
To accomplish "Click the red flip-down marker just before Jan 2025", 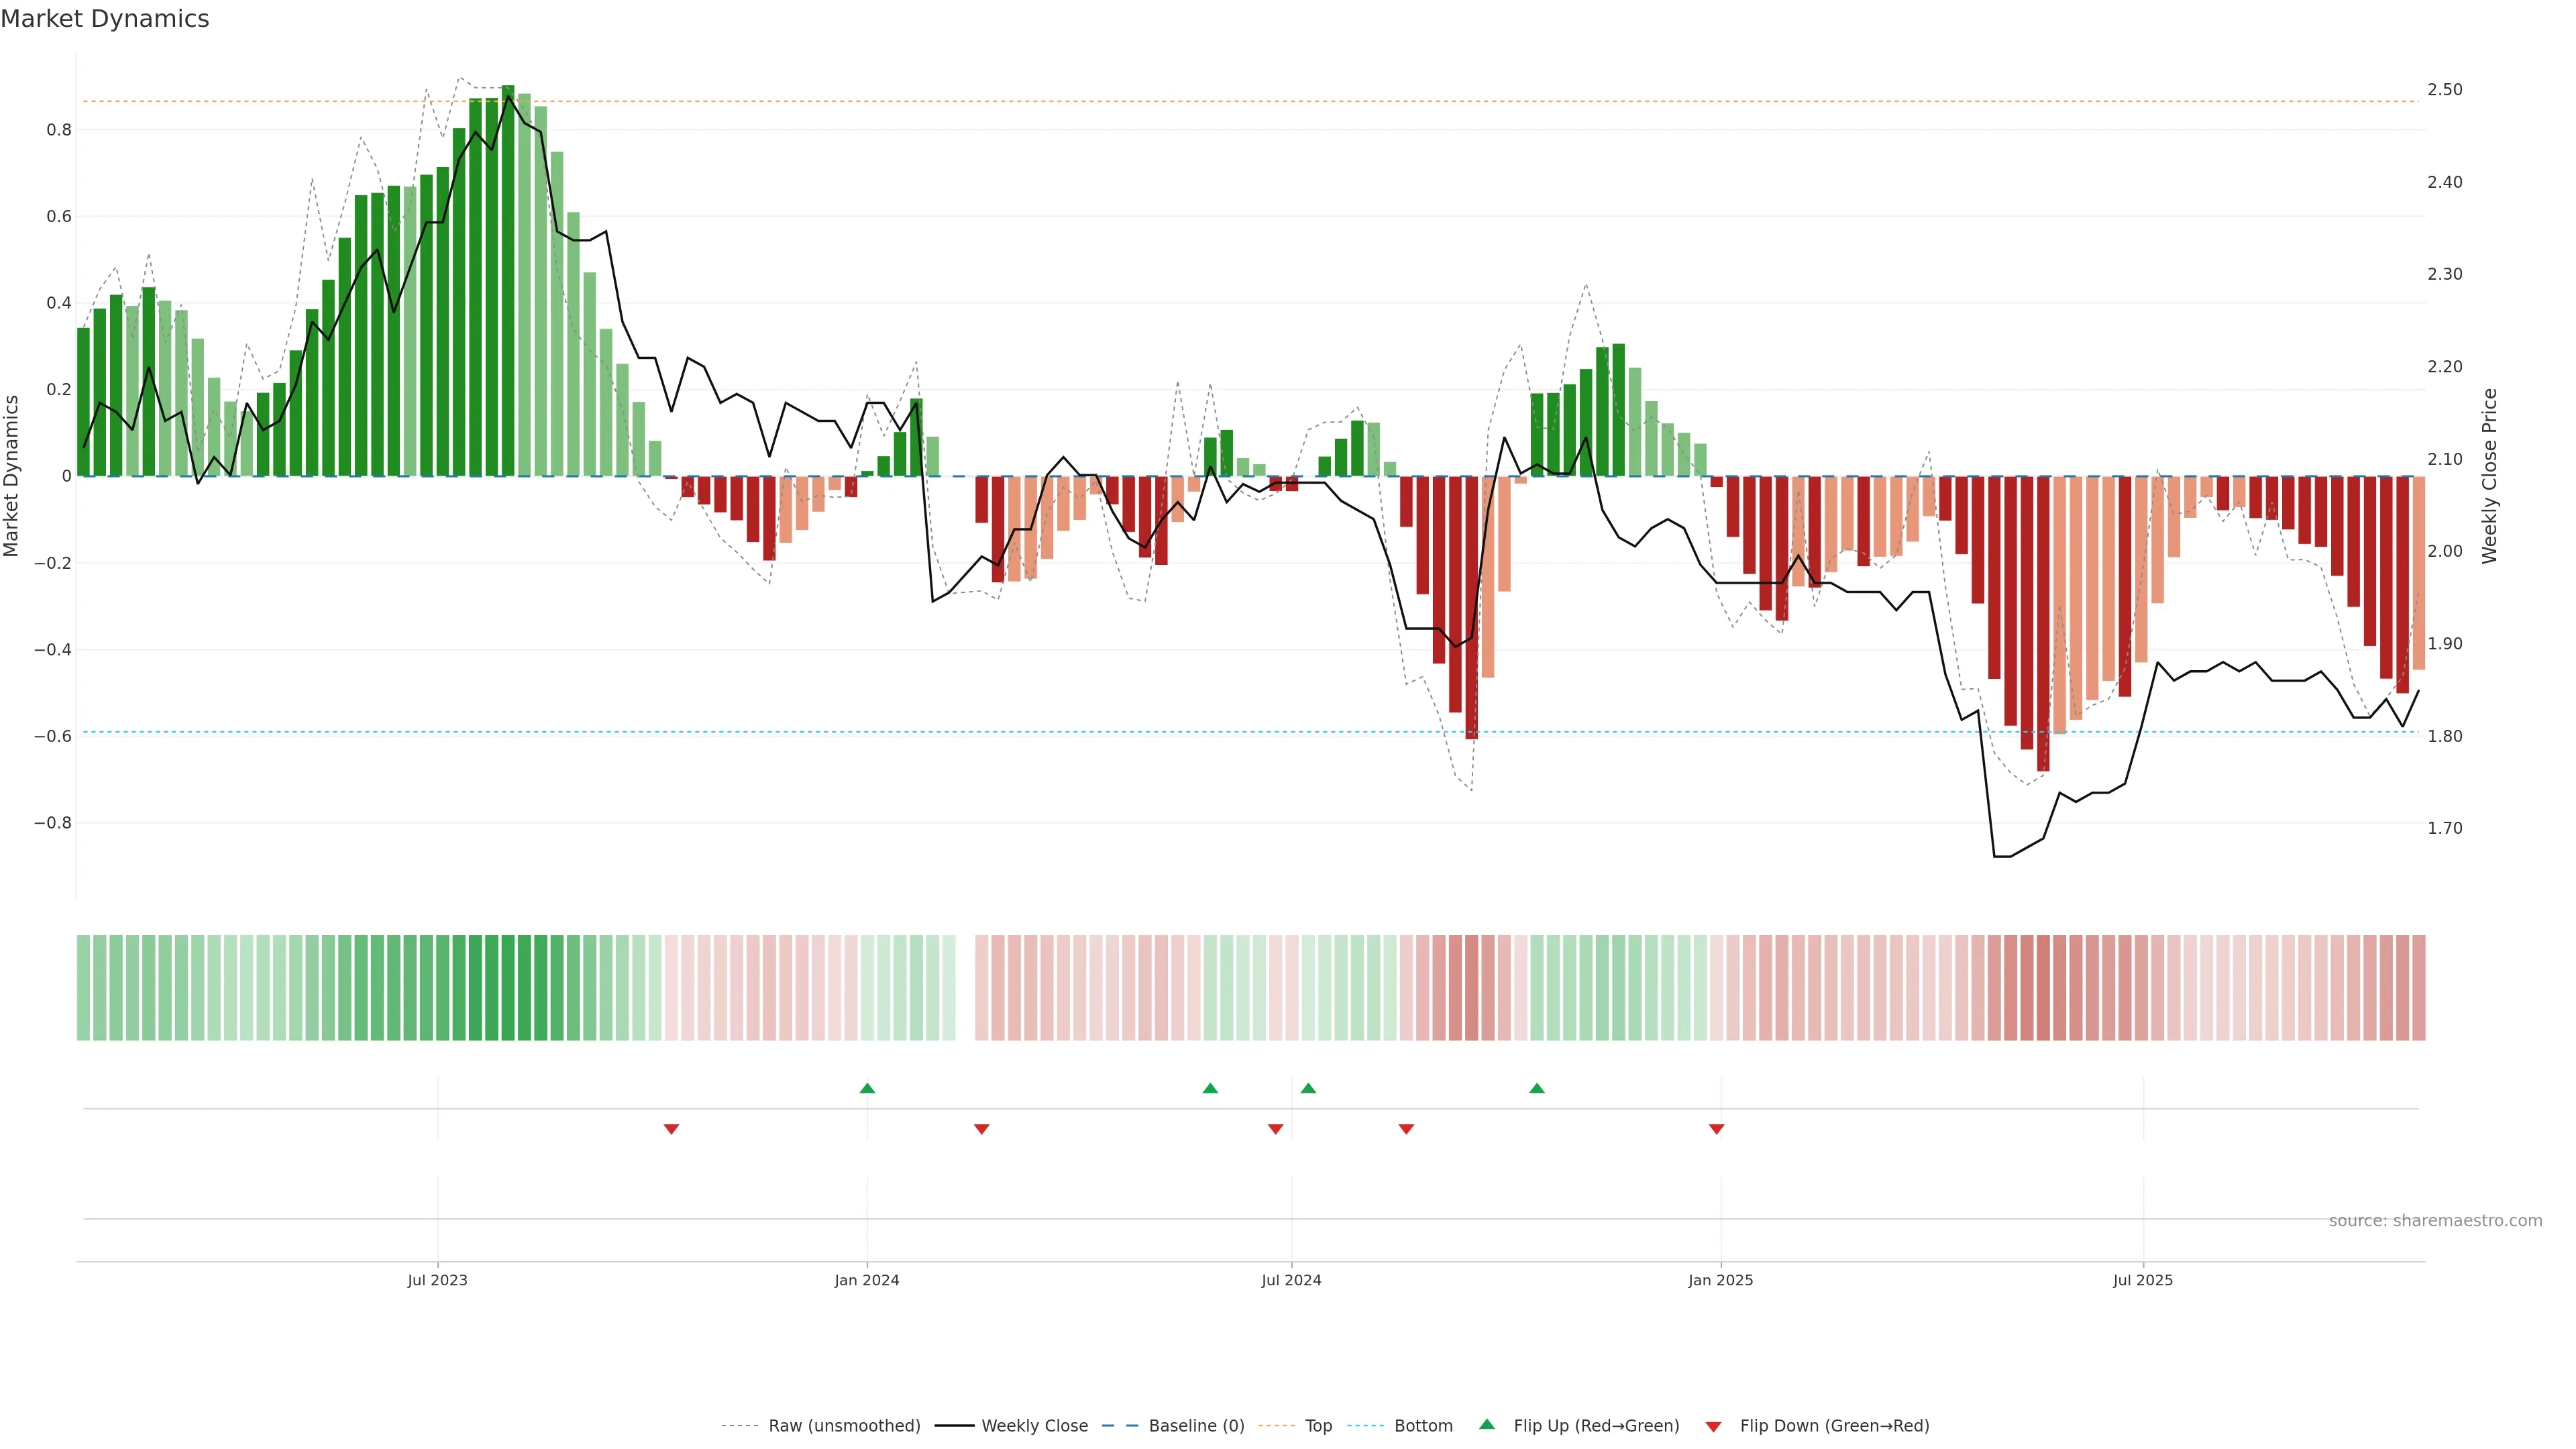I will [x=1716, y=1129].
